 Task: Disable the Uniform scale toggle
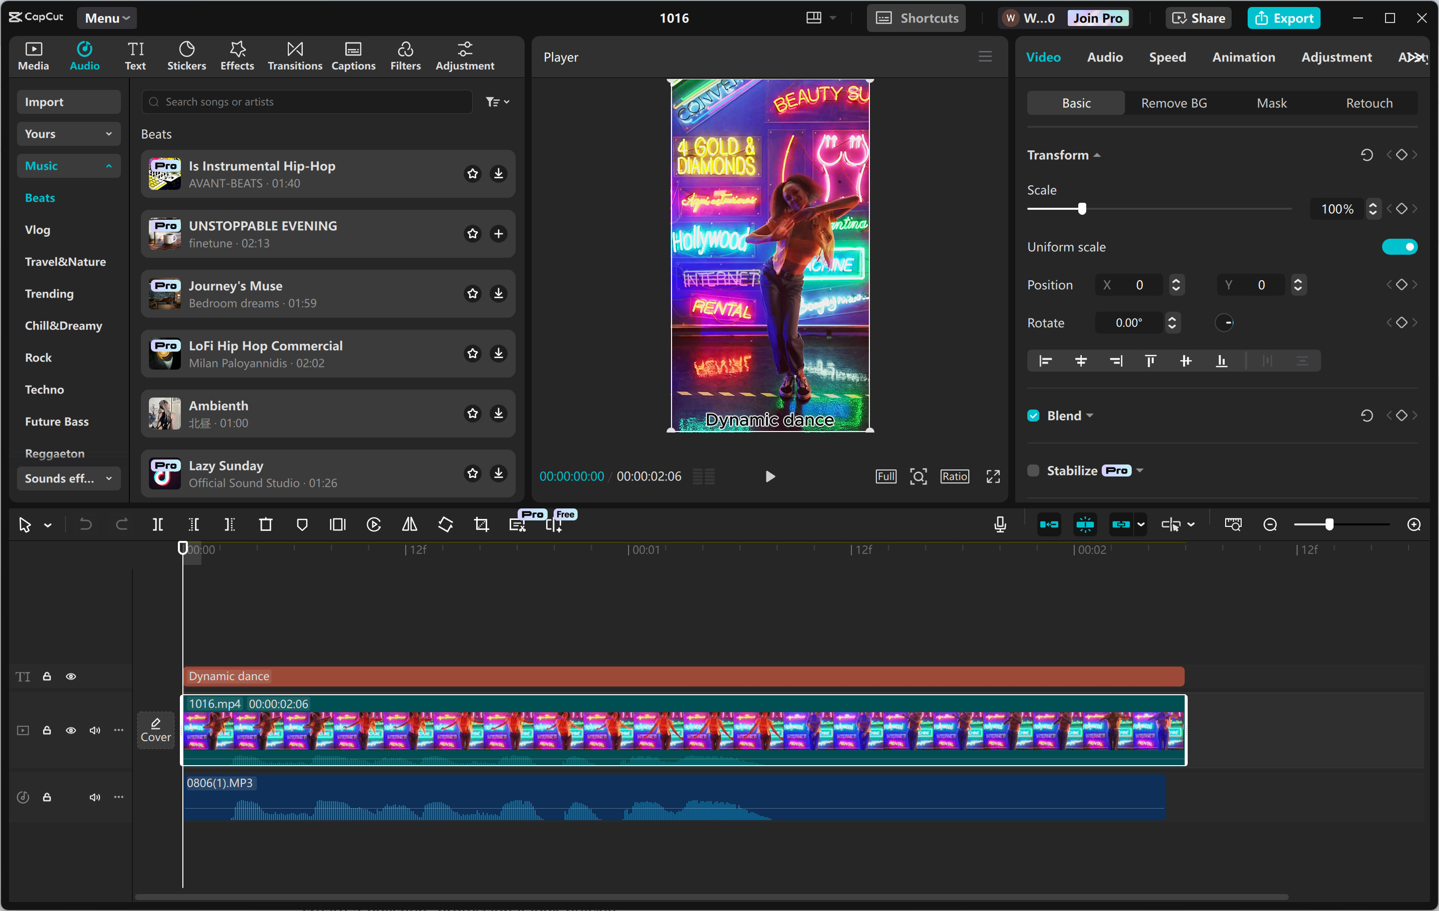(x=1400, y=246)
